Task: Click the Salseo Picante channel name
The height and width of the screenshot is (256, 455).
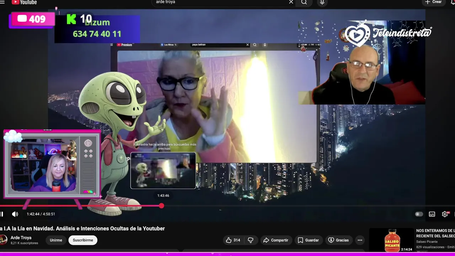Action: point(427,242)
